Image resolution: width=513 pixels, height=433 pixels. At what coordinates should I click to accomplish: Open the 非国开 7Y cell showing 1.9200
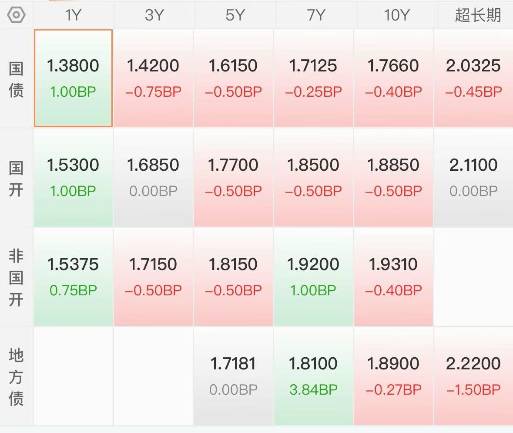pyautogui.click(x=313, y=277)
